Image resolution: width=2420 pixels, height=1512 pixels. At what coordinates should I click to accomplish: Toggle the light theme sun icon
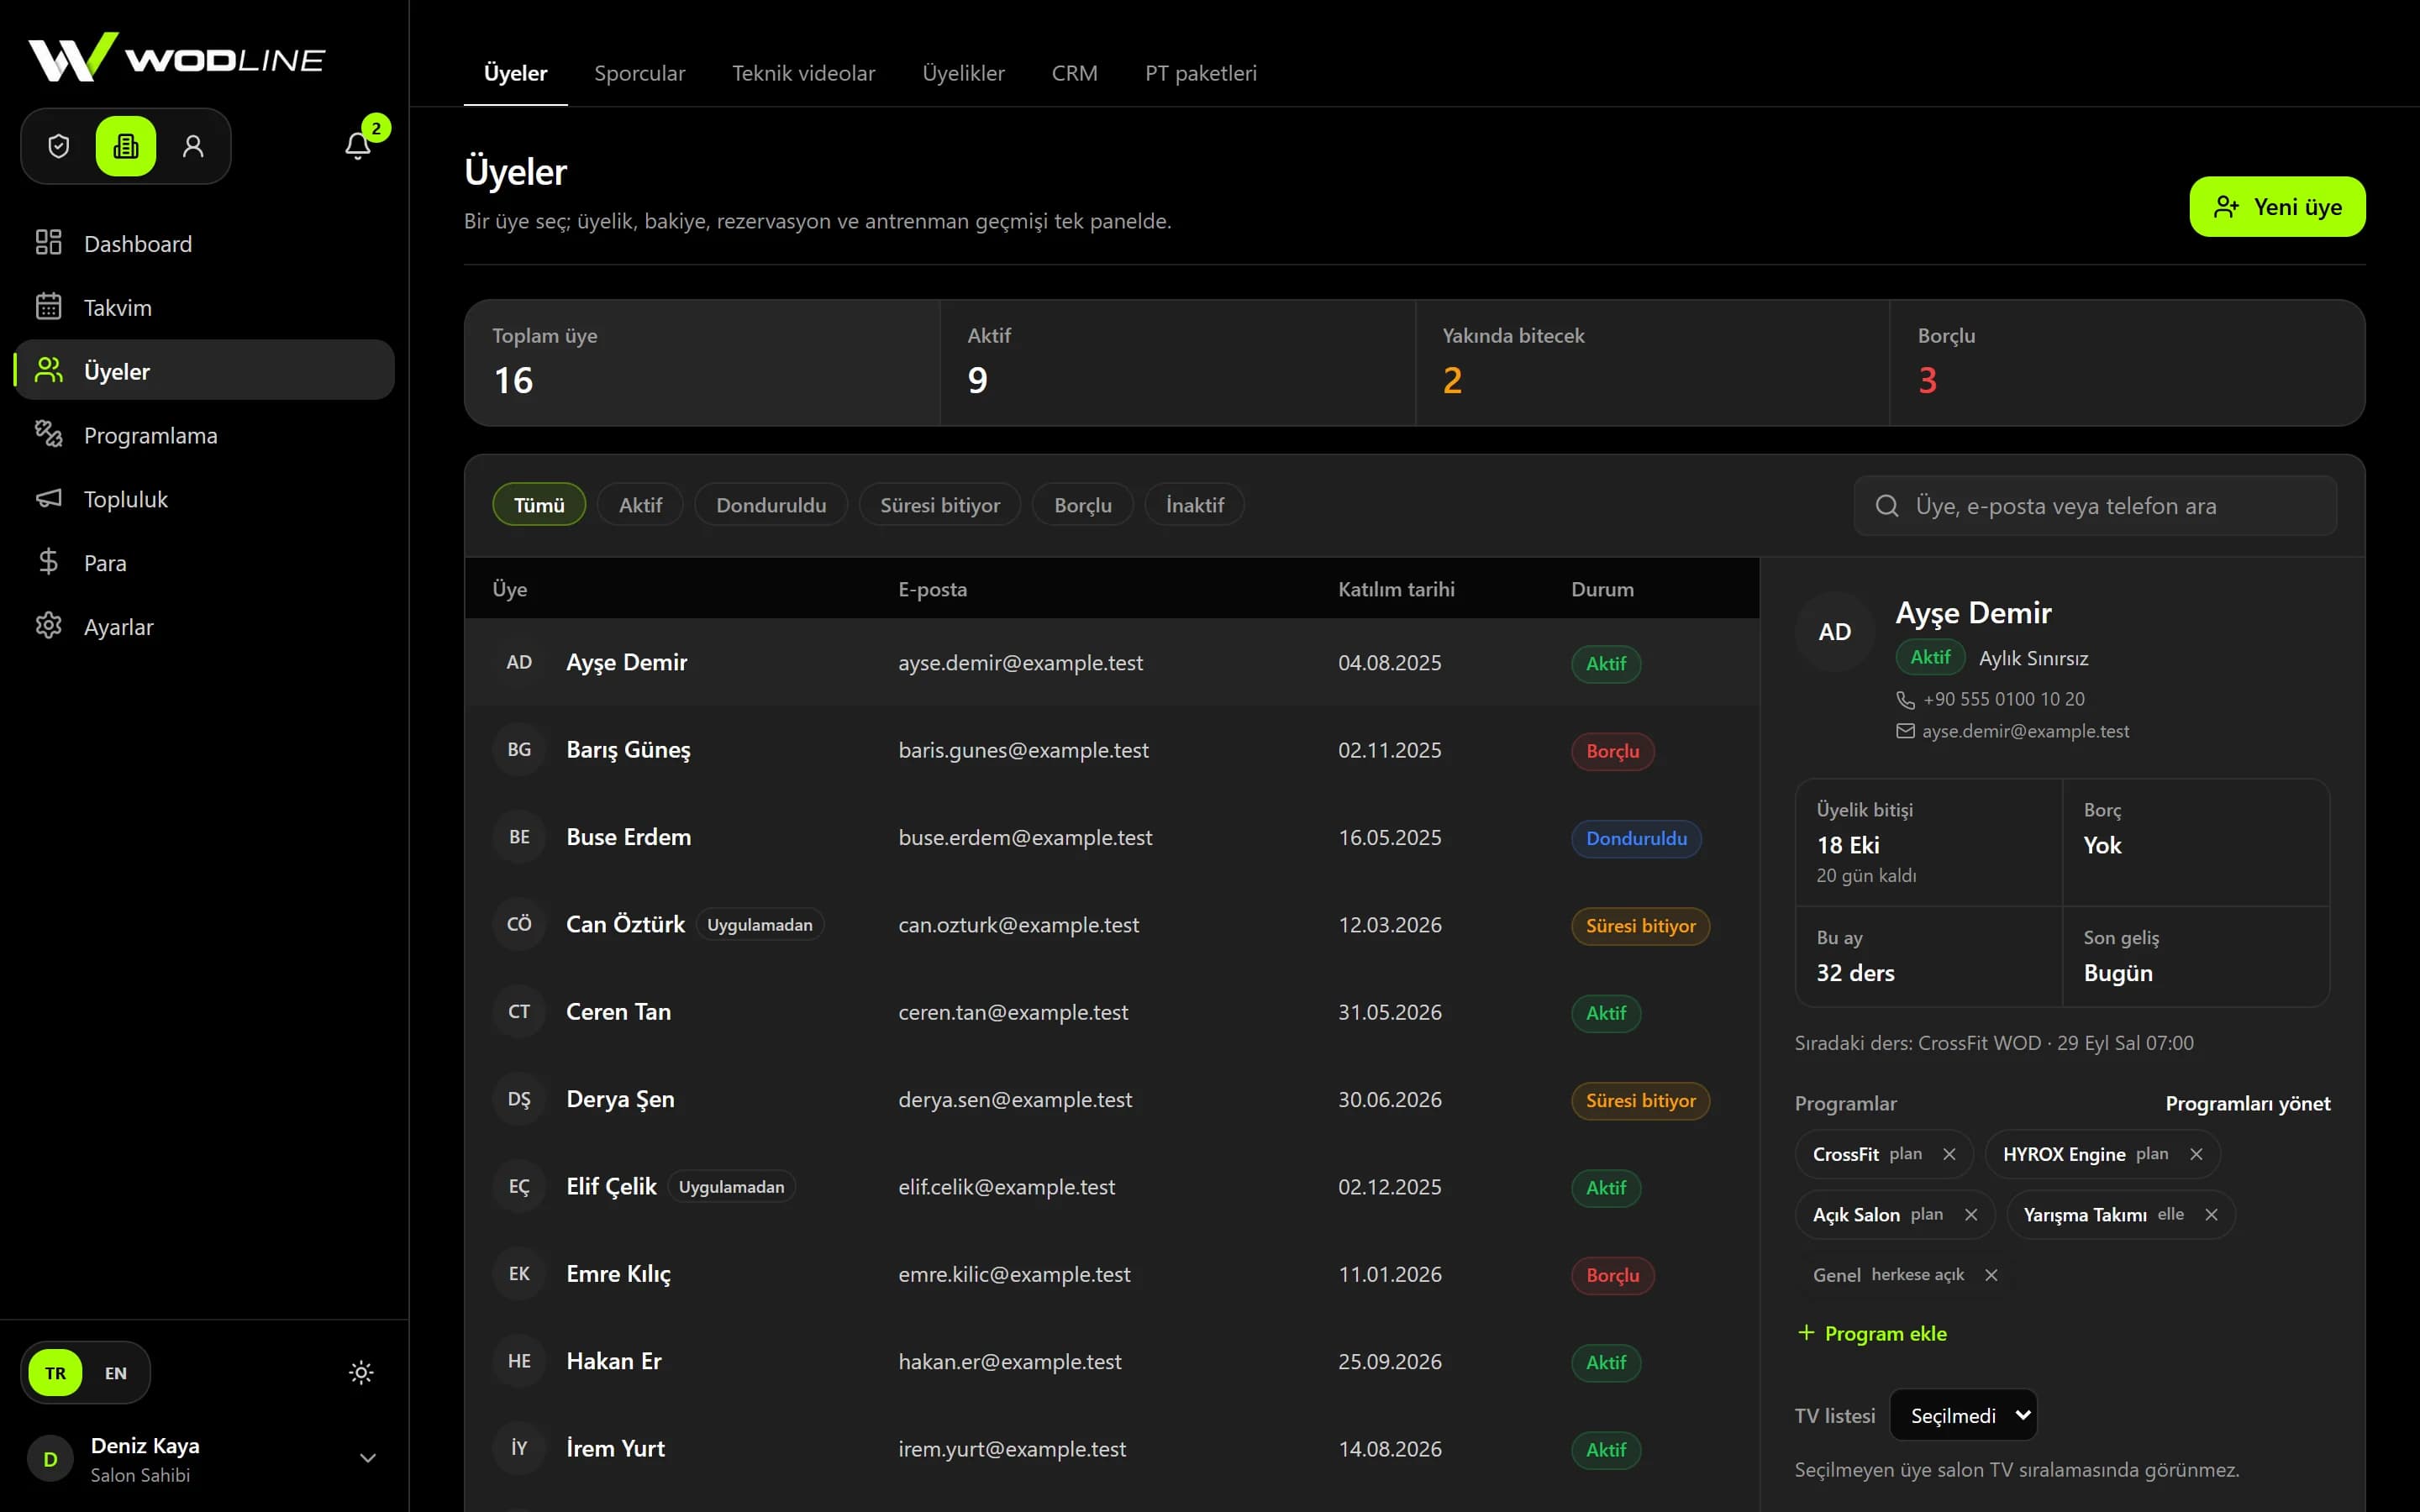[361, 1372]
